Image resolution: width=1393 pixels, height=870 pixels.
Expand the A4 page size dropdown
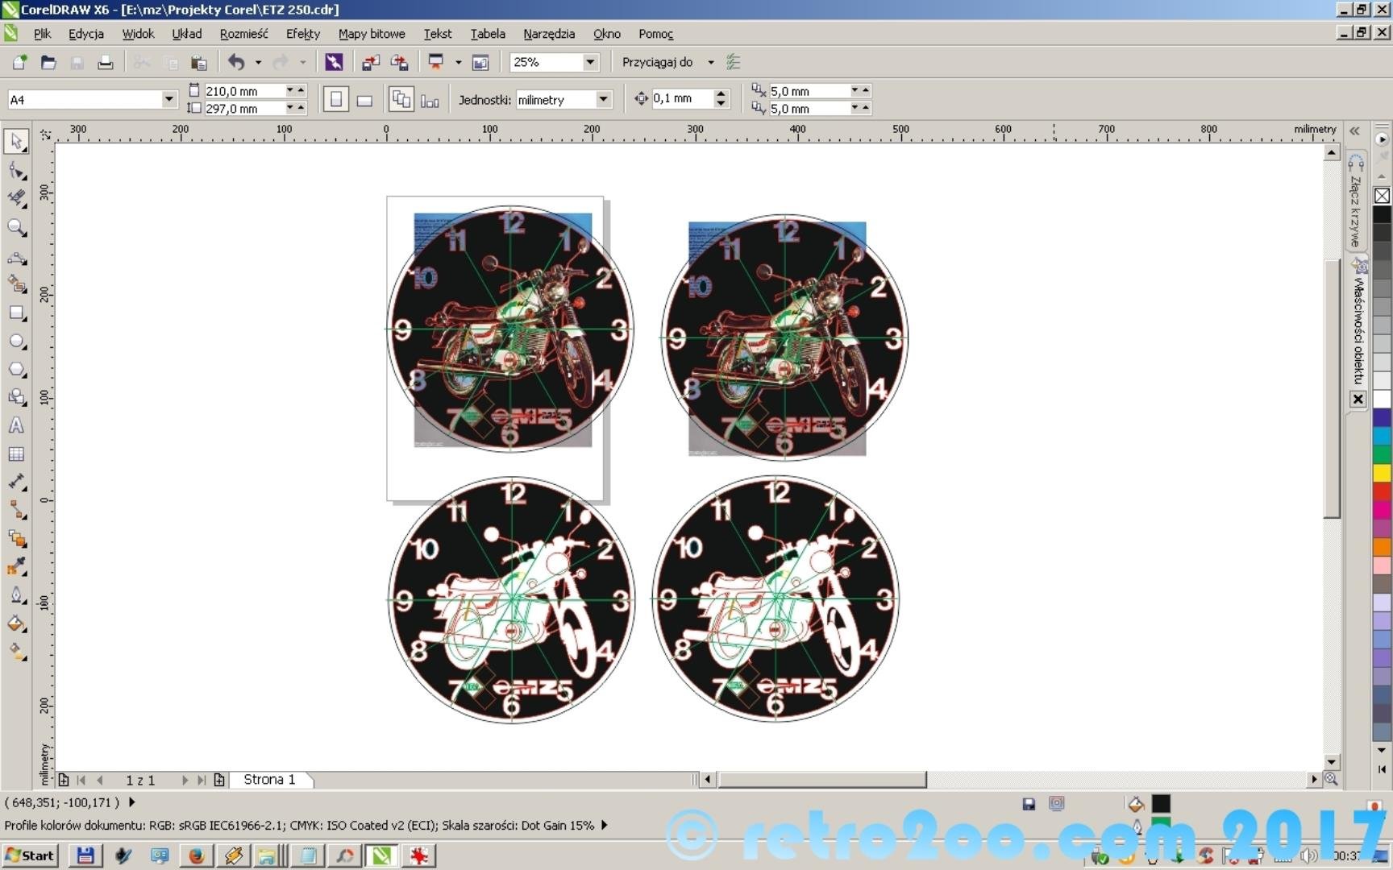pyautogui.click(x=168, y=99)
